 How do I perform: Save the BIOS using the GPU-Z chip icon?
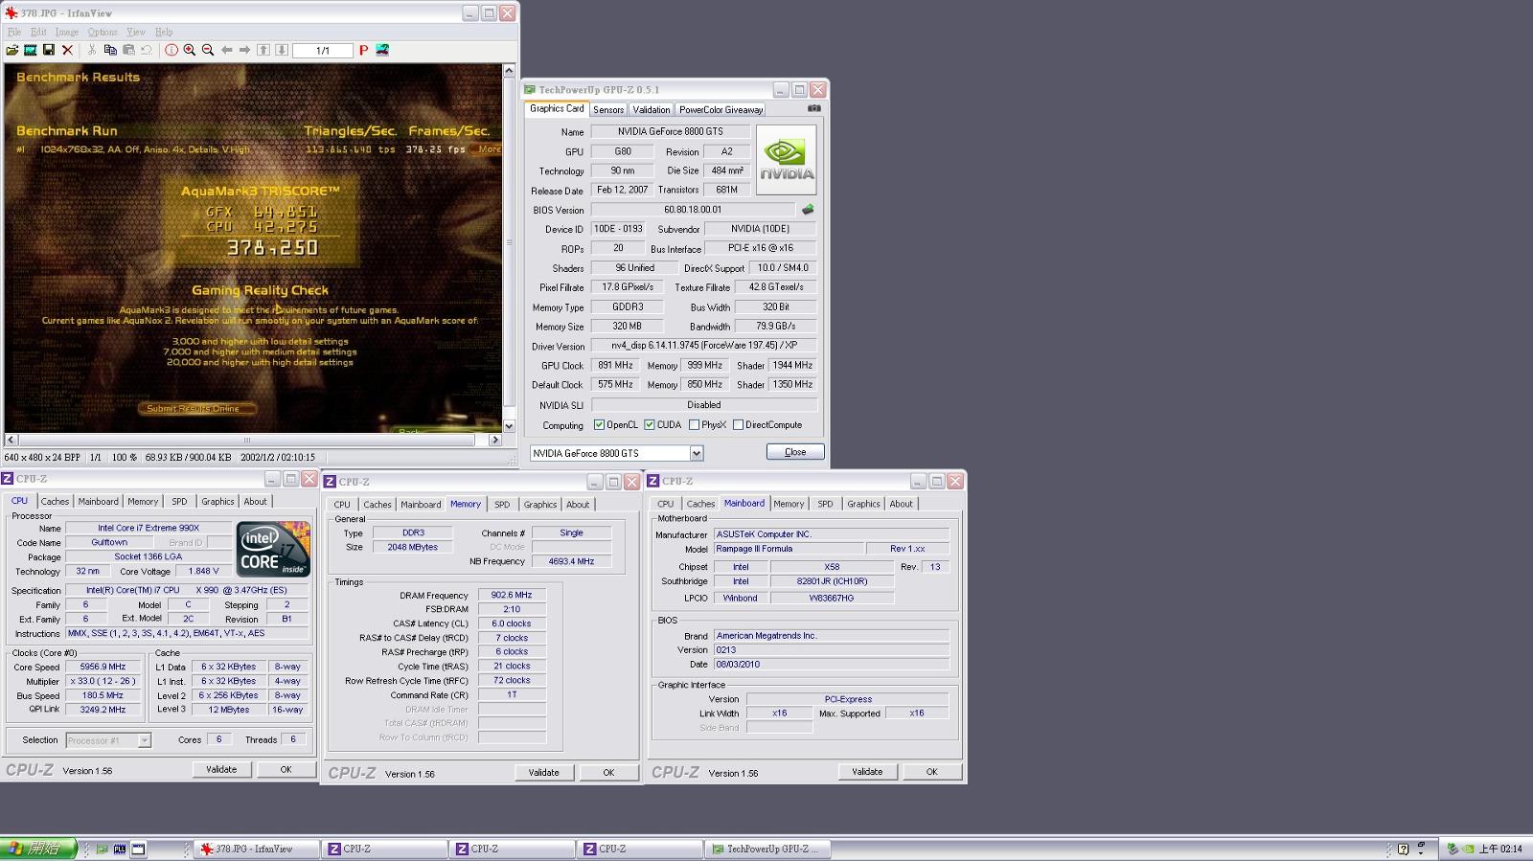pos(808,209)
